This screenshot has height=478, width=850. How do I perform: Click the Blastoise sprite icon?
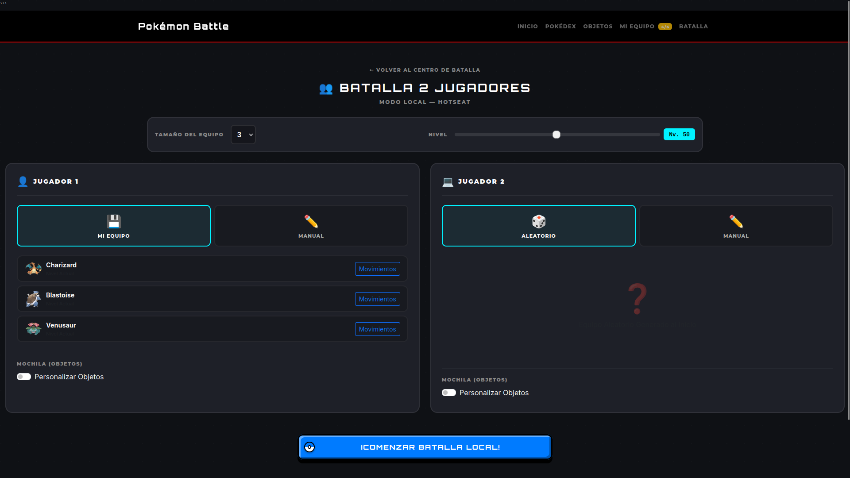pos(33,299)
